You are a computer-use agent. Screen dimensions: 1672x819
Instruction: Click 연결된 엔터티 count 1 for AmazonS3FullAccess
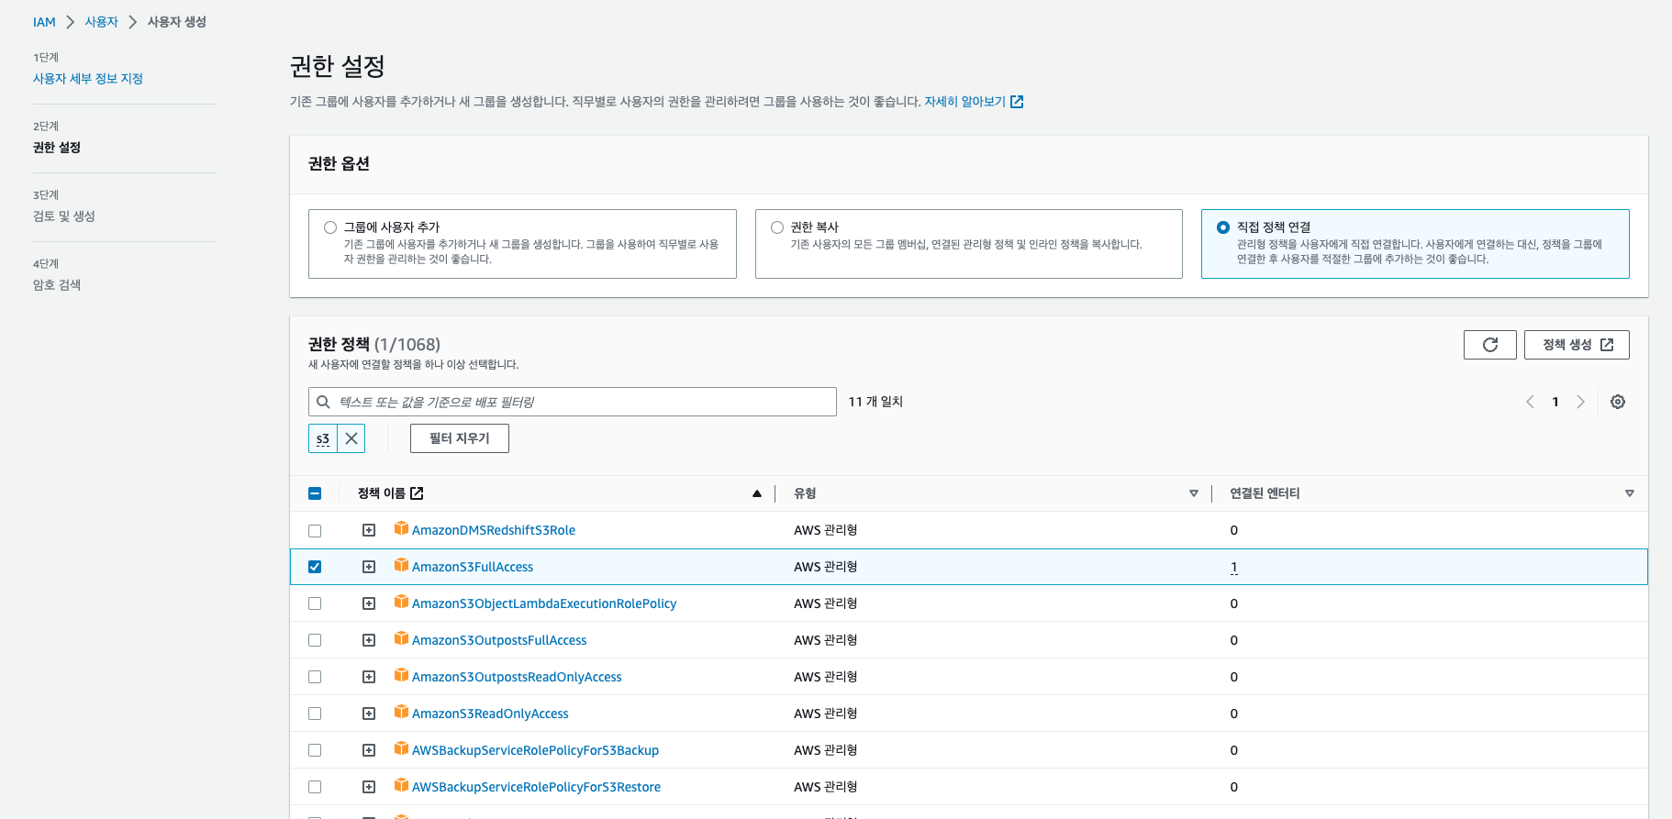(x=1233, y=567)
